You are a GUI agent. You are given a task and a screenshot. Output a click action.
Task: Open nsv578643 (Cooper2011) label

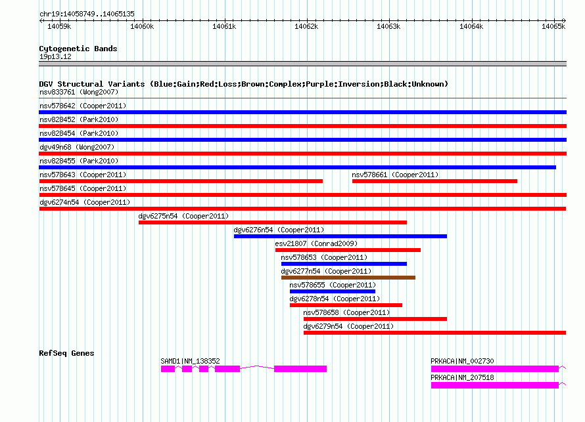tap(83, 175)
